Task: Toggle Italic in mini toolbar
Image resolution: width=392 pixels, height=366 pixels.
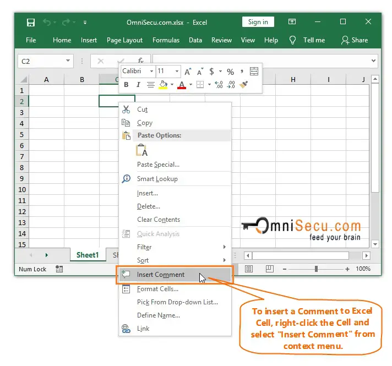Action: (x=138, y=85)
